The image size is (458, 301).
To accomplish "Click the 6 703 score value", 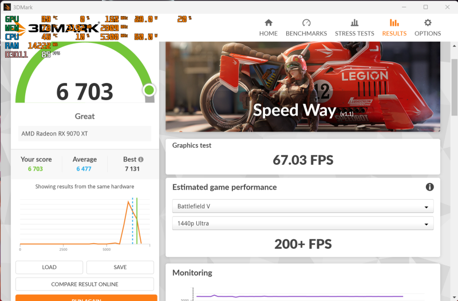I will pos(84,92).
